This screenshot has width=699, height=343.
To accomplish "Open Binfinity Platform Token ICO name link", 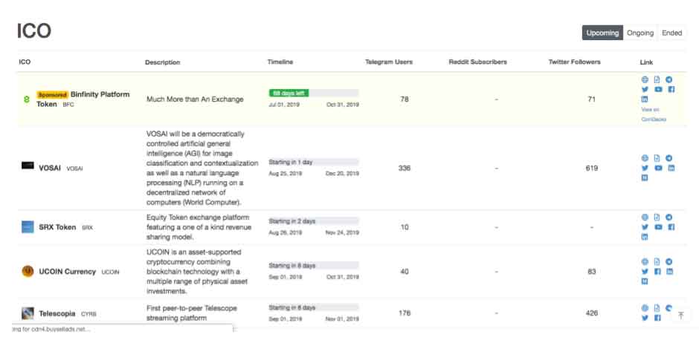I will pyautogui.click(x=83, y=99).
